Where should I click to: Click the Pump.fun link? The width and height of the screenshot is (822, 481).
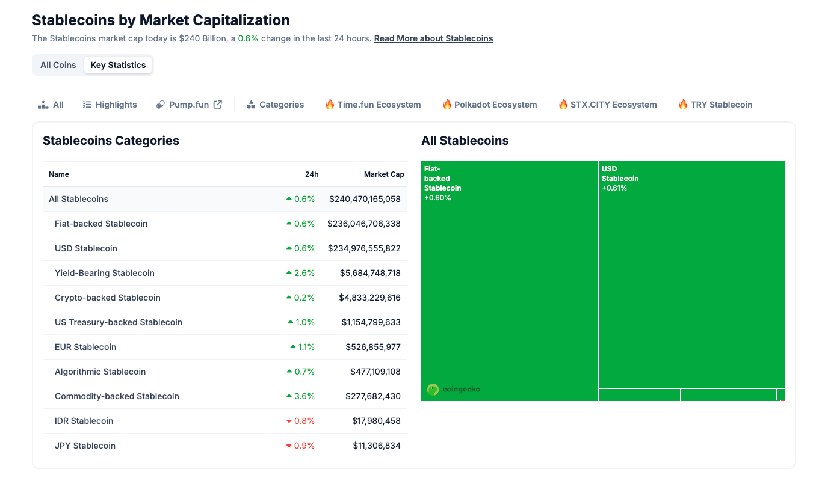click(x=188, y=104)
